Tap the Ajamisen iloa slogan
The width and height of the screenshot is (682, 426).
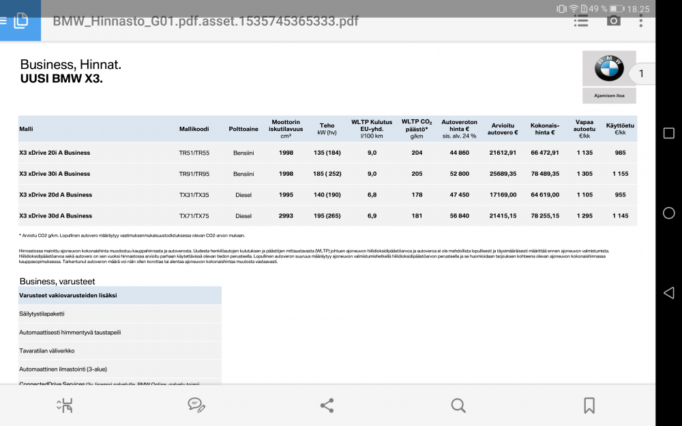pyautogui.click(x=609, y=95)
